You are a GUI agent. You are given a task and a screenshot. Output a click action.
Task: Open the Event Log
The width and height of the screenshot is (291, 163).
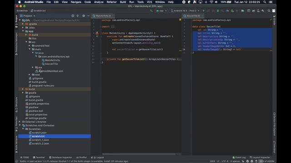(x=239, y=158)
